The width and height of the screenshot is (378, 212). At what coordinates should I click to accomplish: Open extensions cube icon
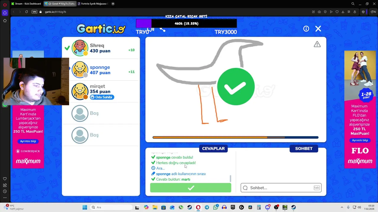[x=363, y=12]
